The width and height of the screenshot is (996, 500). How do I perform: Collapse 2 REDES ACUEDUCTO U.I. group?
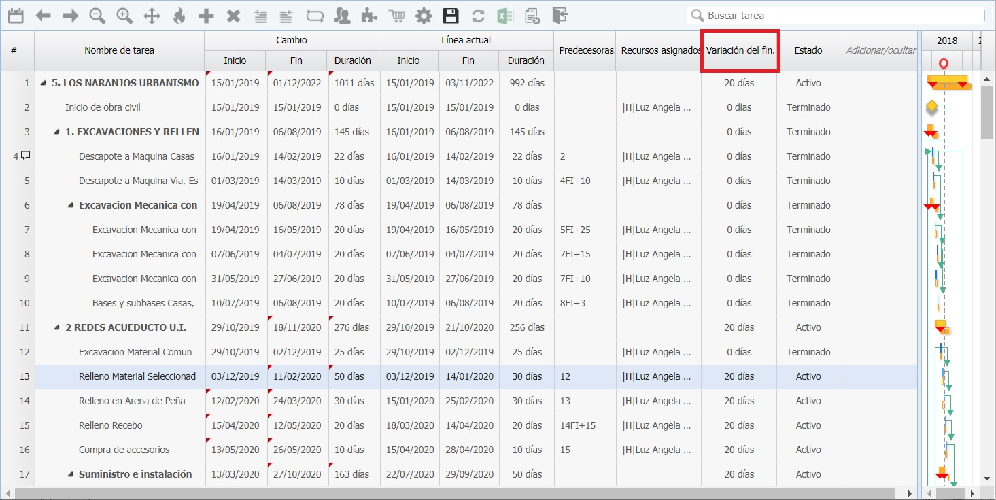click(57, 327)
